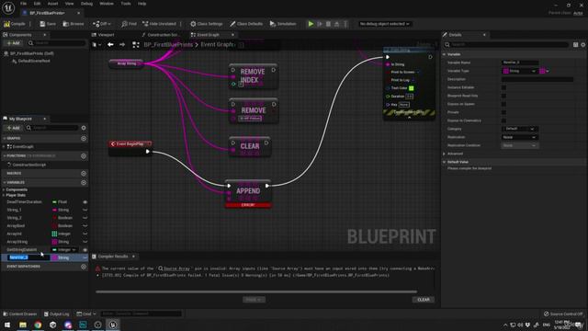Click the graph overview grid icon
This screenshot has width=588, height=331.
click(136, 45)
